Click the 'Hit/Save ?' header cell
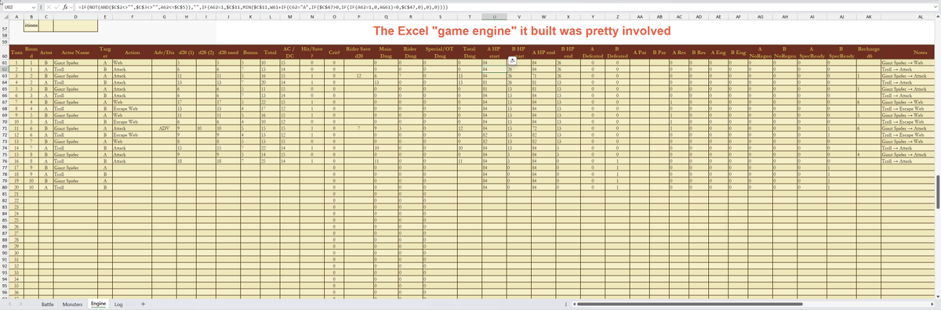941x310 pixels. [x=312, y=52]
